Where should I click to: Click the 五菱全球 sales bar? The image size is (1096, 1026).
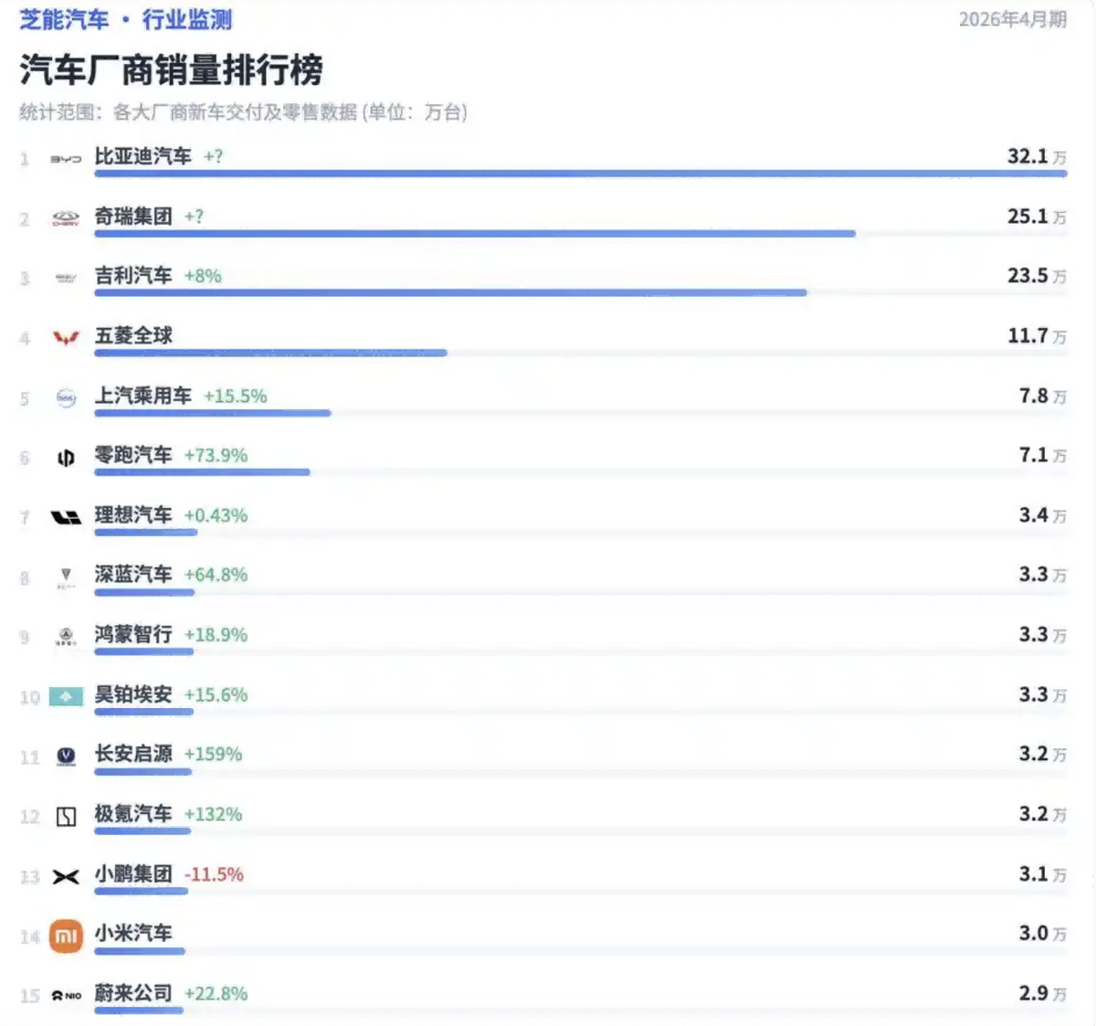click(270, 353)
